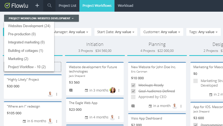This screenshot has height=126, width=223.
Task: Click $30 000 amount on Highly Likely card
Action: pos(13,86)
